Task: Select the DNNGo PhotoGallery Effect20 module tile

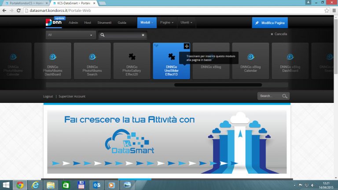Action: pyautogui.click(x=132, y=61)
